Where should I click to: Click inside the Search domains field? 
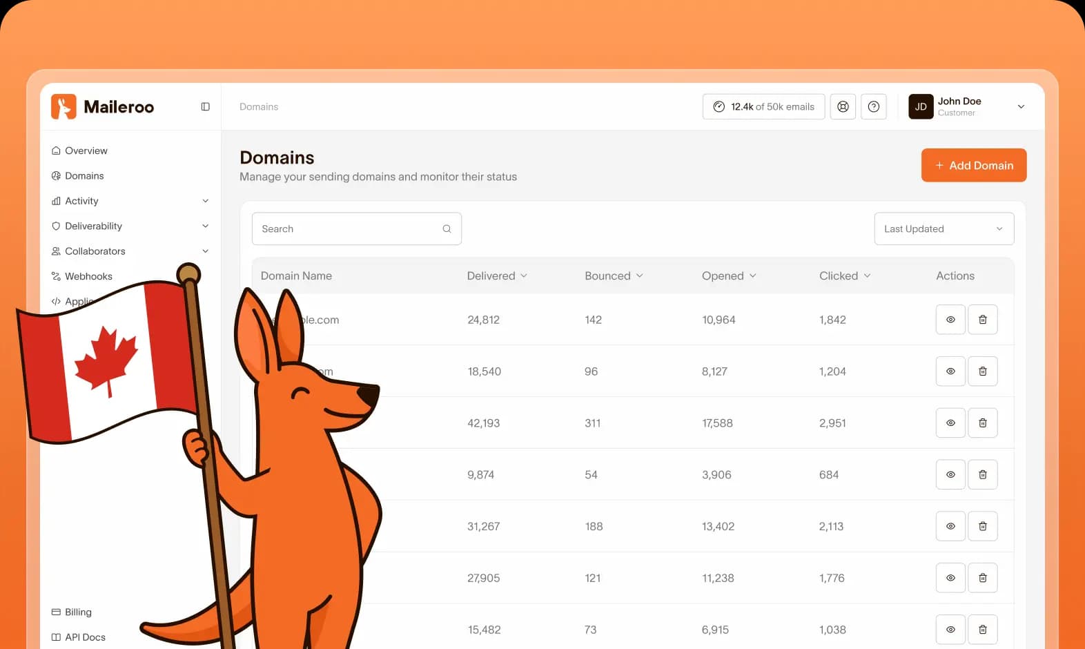click(x=357, y=229)
